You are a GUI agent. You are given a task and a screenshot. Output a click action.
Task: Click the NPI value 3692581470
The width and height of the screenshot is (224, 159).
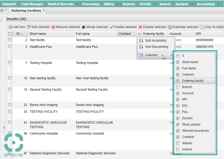204,47
